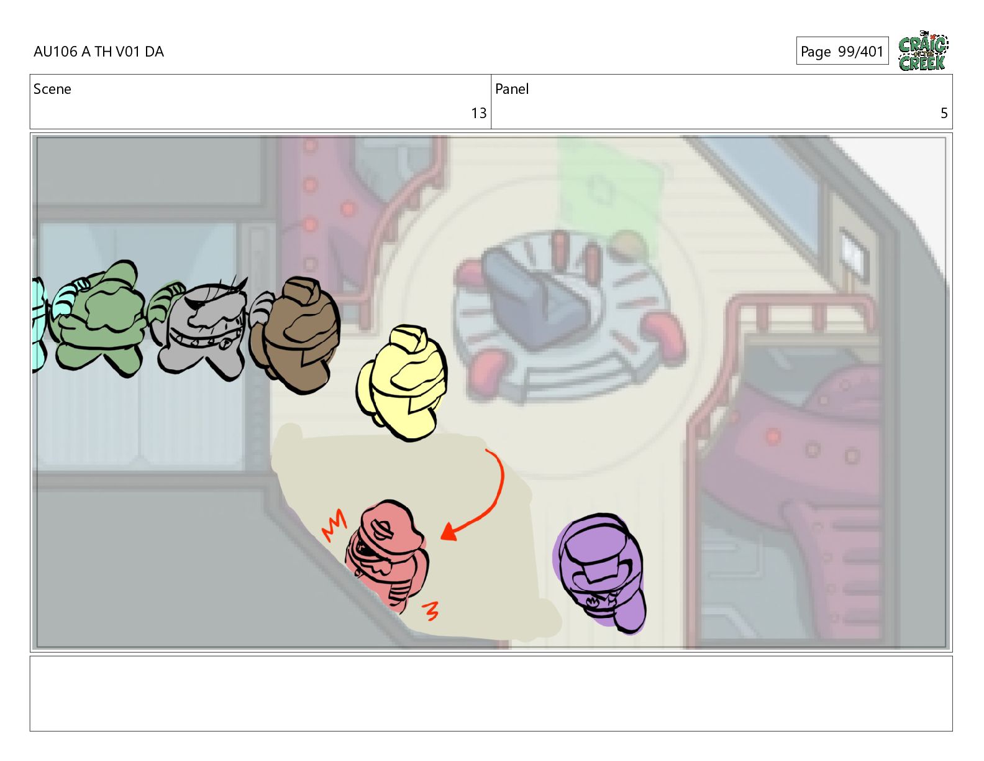
Task: Click the "Scene" label
Action: (x=52, y=89)
